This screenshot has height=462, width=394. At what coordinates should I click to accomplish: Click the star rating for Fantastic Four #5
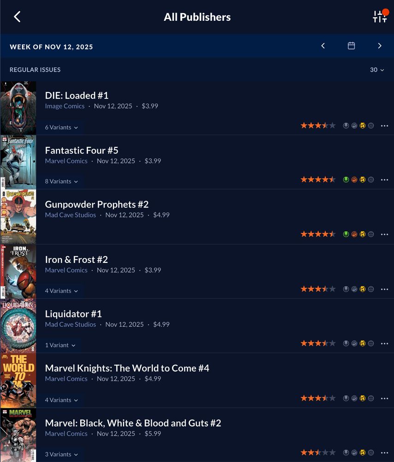click(318, 179)
